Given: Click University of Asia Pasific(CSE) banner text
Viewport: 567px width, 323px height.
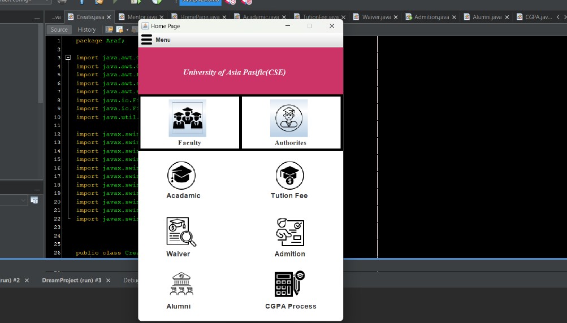Looking at the screenshot, I should [235, 72].
